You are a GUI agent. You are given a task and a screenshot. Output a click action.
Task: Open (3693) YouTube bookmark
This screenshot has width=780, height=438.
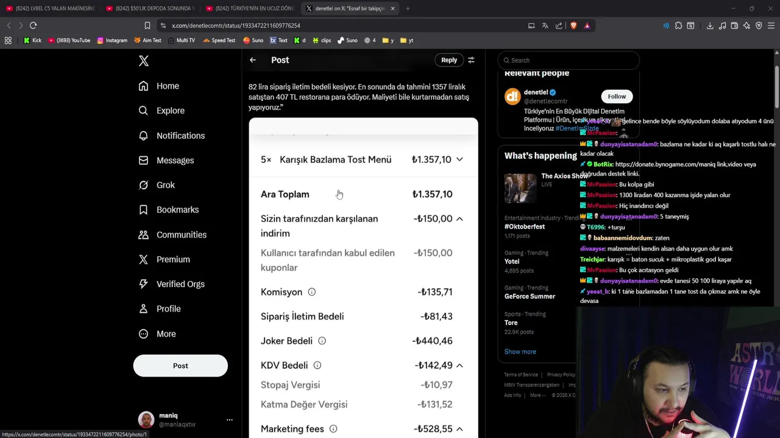pos(69,40)
